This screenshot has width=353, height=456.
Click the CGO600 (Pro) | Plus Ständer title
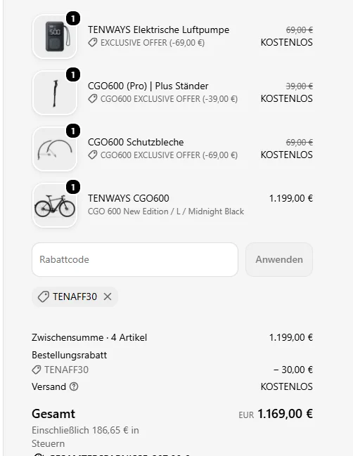pyautogui.click(x=148, y=86)
